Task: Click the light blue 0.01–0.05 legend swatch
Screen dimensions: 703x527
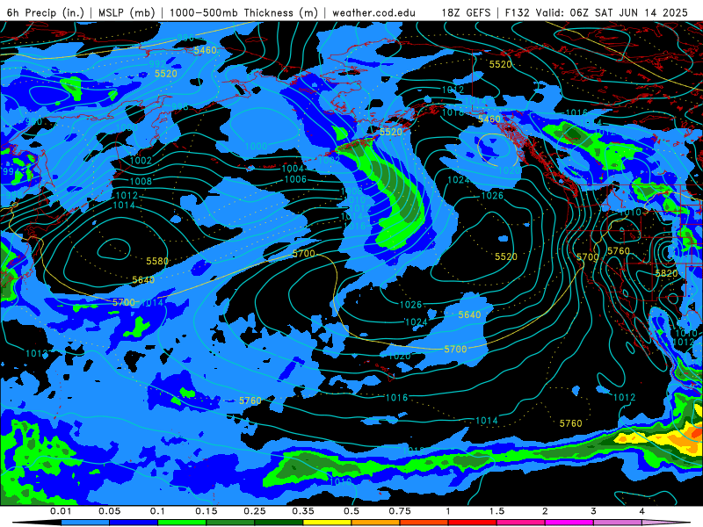Action: [x=85, y=523]
